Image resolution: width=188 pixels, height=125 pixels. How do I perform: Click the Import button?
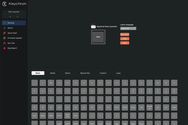coord(124,43)
